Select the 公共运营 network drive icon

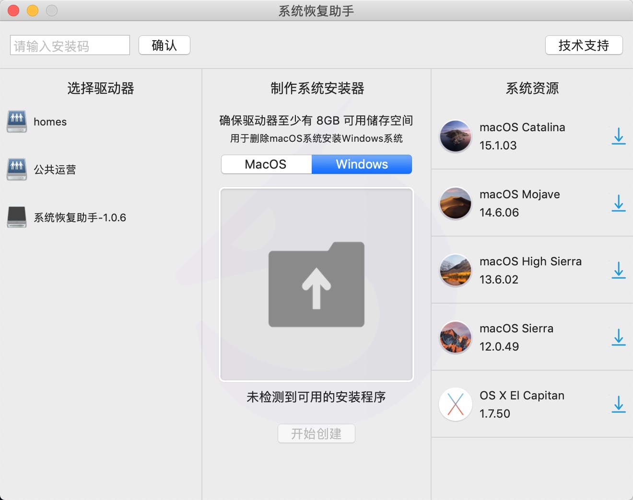[x=17, y=170]
